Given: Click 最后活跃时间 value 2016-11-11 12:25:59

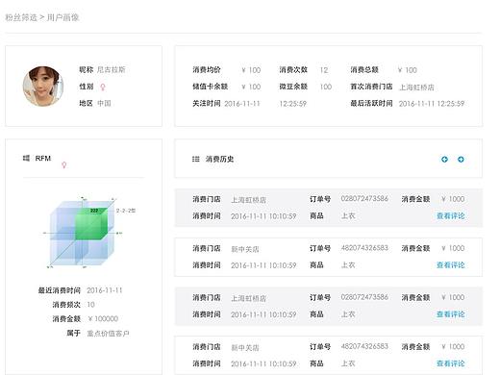Looking at the screenshot, I should click(x=432, y=104).
